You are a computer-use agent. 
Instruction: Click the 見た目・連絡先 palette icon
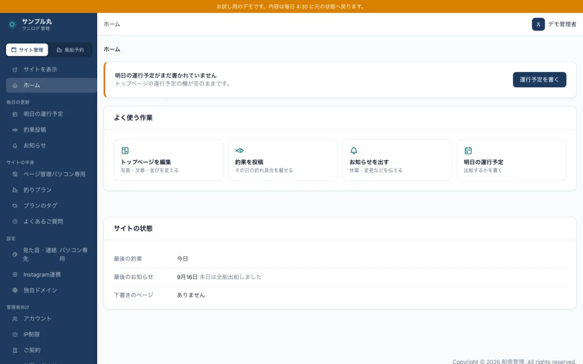click(15, 254)
